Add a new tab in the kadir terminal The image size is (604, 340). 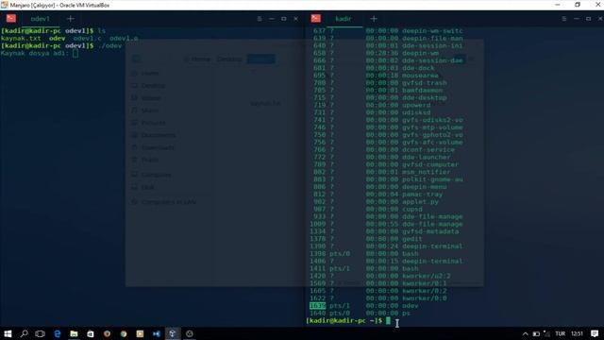pyautogui.click(x=374, y=19)
